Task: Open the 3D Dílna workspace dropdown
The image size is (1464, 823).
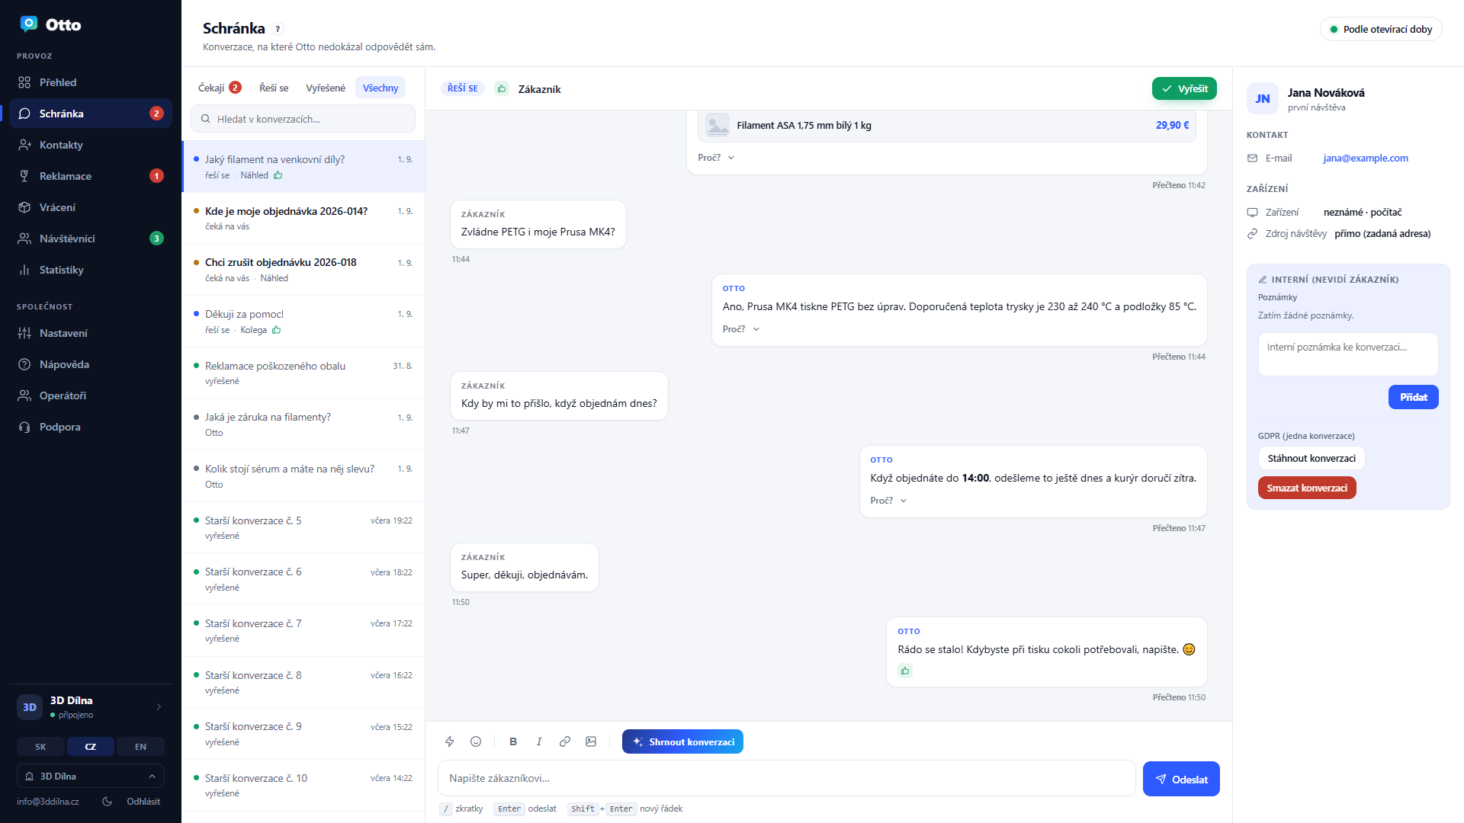Action: [91, 776]
